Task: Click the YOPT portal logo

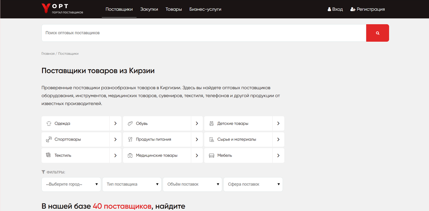Action: [x=62, y=9]
